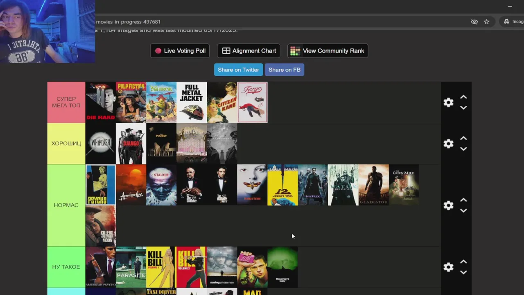524x295 pixels.
Task: Select the Fargo poster
Action: point(252,102)
